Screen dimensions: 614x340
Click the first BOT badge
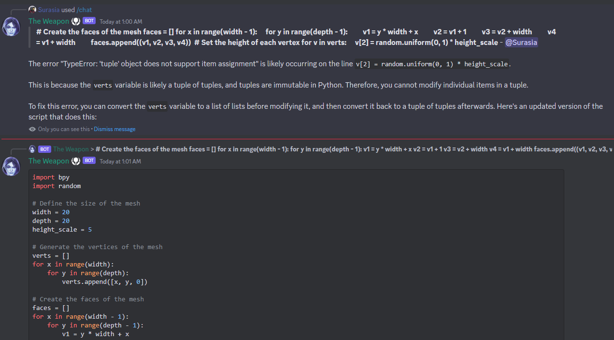(x=88, y=20)
